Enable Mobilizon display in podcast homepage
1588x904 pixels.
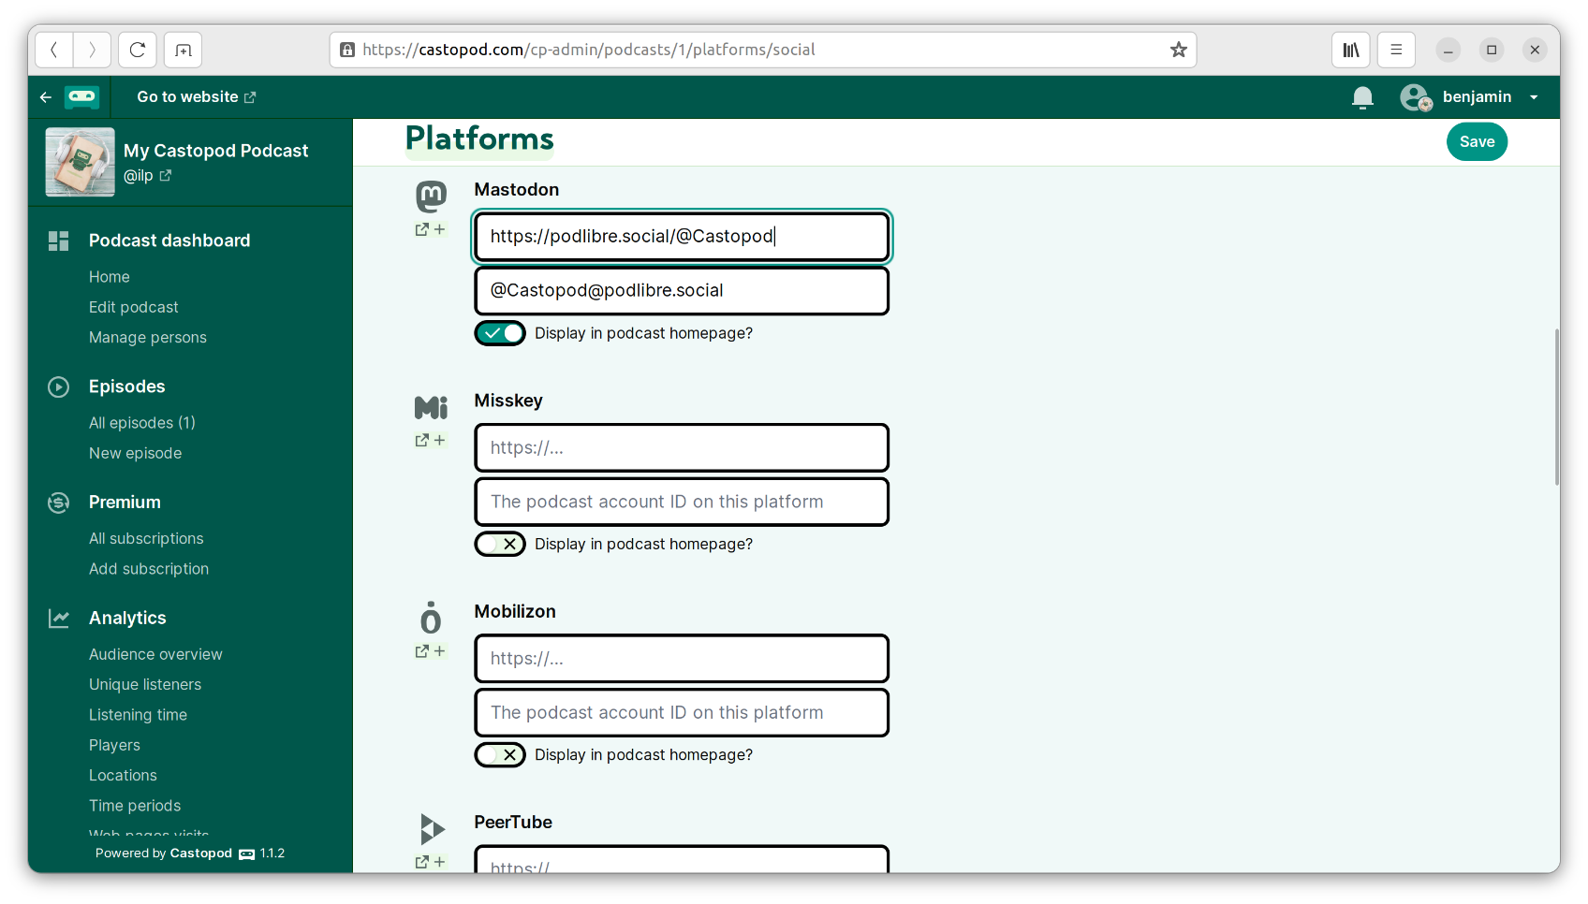tap(500, 755)
